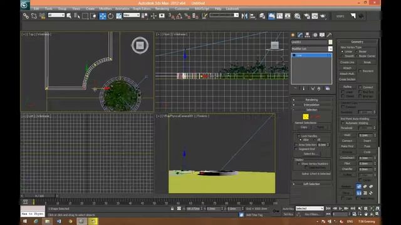
Task: Select the Rectangular Selection Region tool
Action: click(85, 16)
